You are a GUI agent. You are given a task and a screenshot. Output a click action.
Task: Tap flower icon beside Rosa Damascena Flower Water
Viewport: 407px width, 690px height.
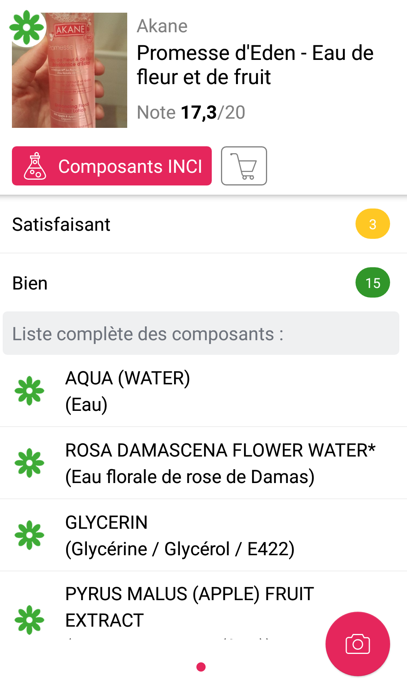(29, 463)
